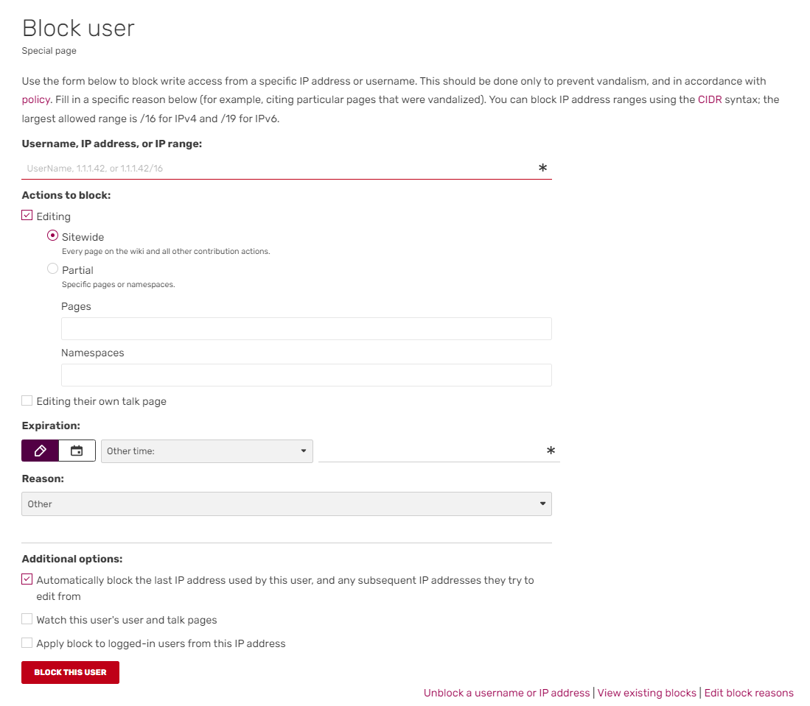Viewport: 810px width, 706px height.
Task: Enable Editing their own talk page
Action: click(x=27, y=401)
